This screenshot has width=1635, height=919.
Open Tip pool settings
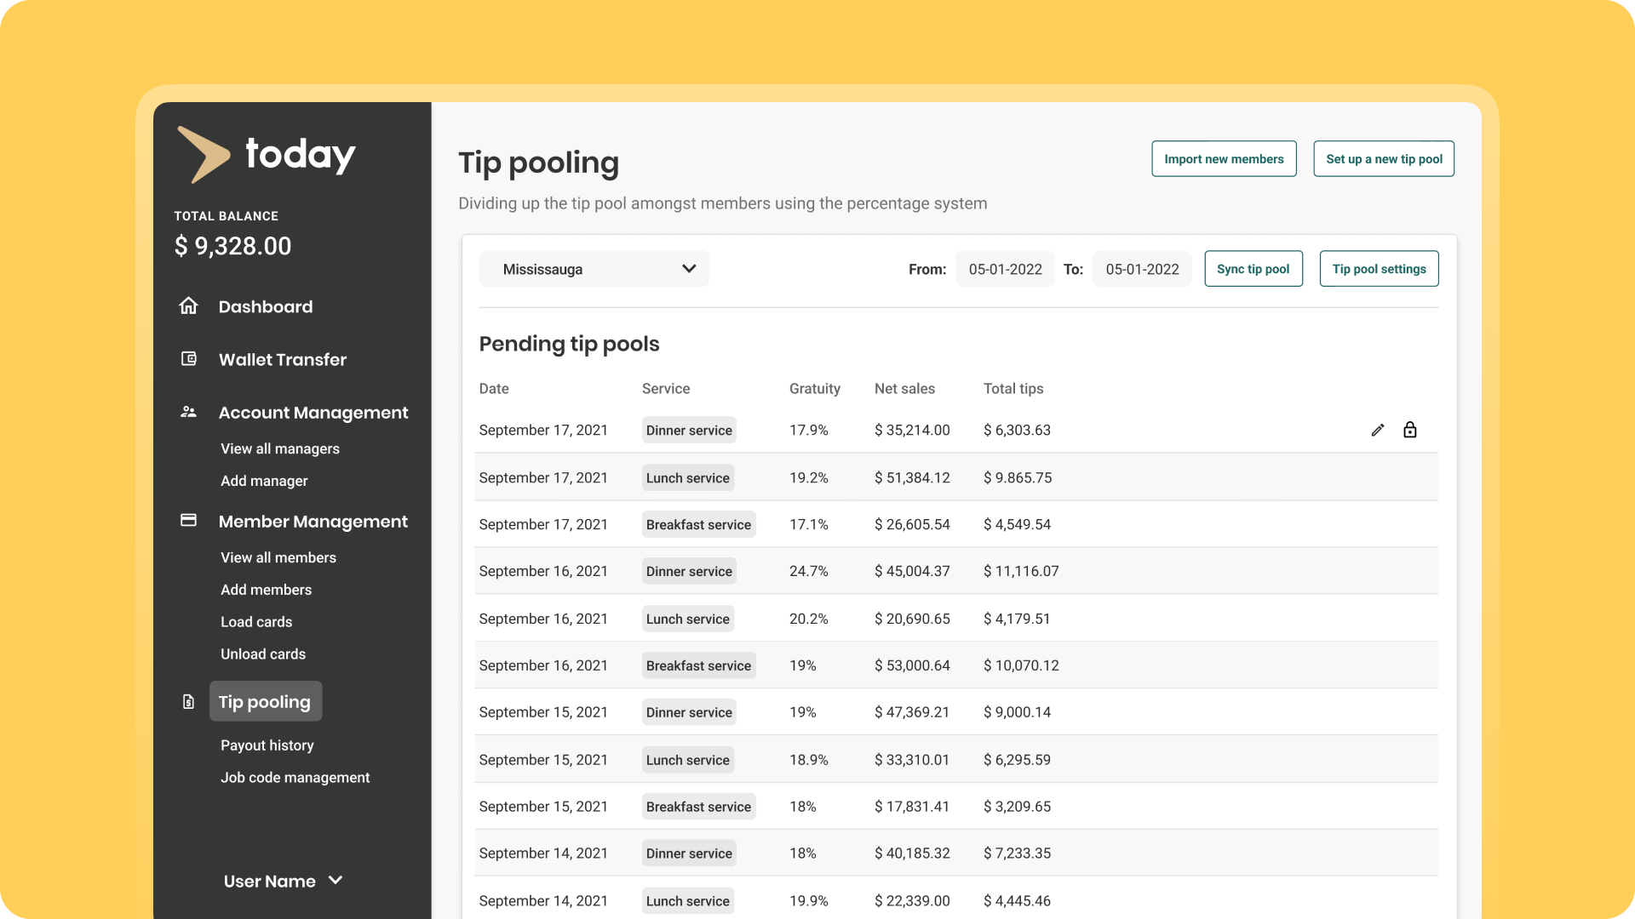click(1379, 268)
